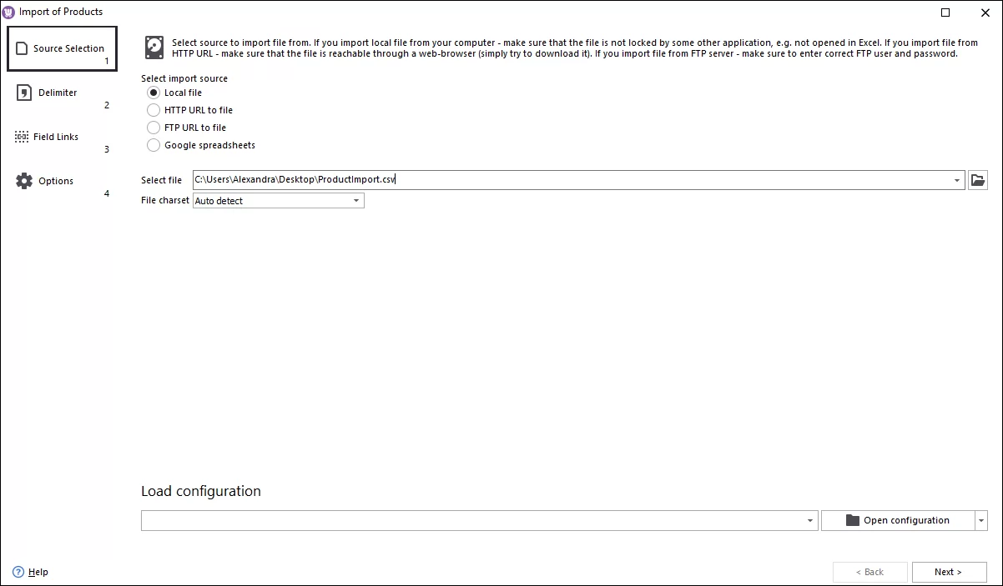Viewport: 1003px width, 586px height.
Task: Switch to the Delimiter step
Action: 56,92
